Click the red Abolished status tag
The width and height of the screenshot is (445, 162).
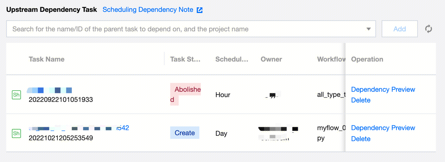coord(186,90)
